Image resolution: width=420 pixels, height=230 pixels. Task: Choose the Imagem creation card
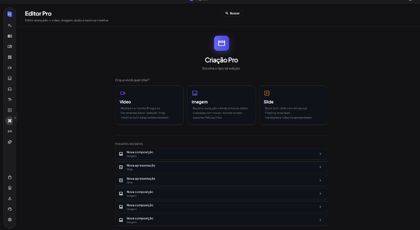[x=221, y=105]
